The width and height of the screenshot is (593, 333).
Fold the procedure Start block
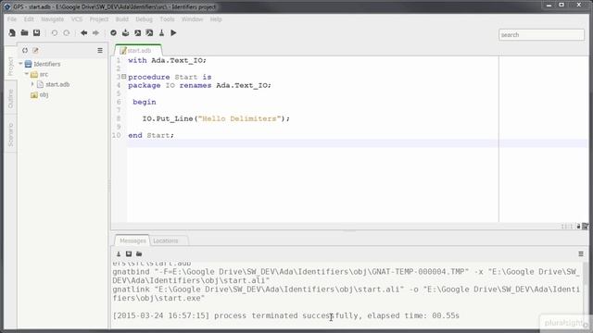(123, 77)
